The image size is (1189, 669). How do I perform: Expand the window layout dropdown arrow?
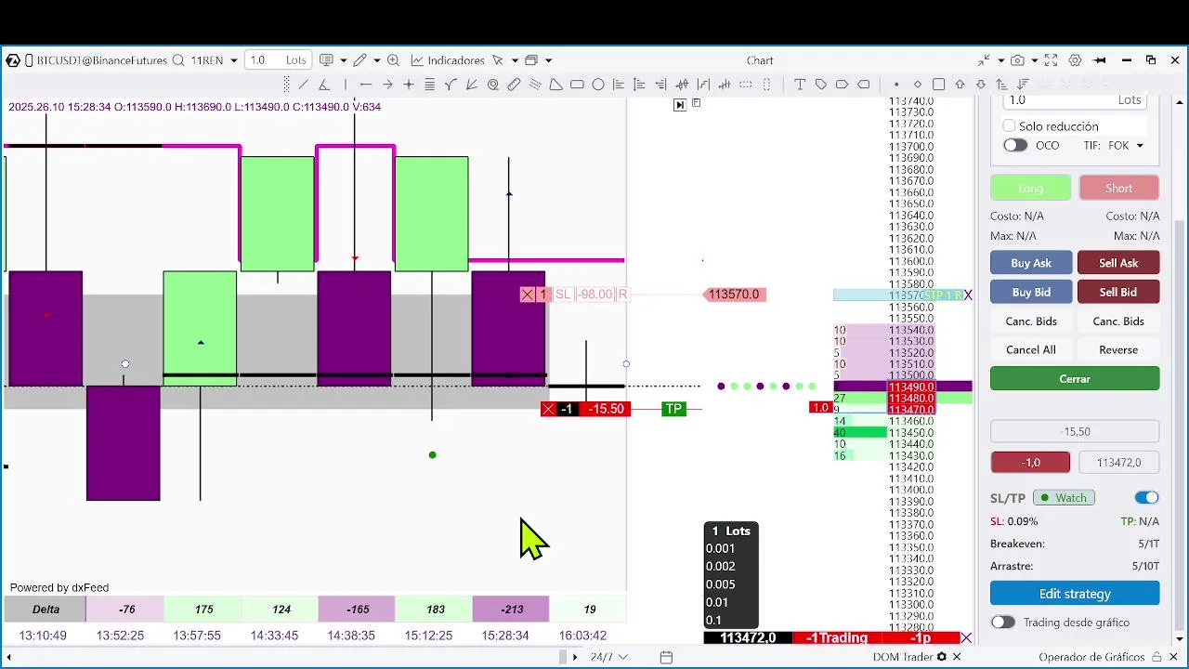click(x=549, y=60)
